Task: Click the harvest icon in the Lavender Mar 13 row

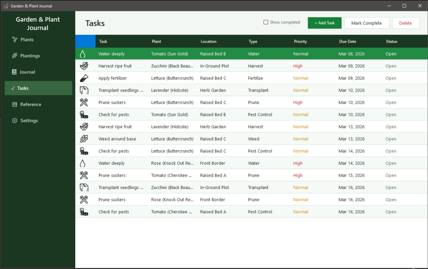Action: coord(84,127)
